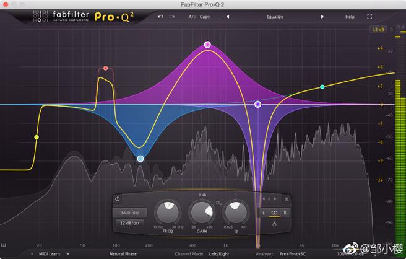
Task: Go to the next preset
Action: pos(322,17)
